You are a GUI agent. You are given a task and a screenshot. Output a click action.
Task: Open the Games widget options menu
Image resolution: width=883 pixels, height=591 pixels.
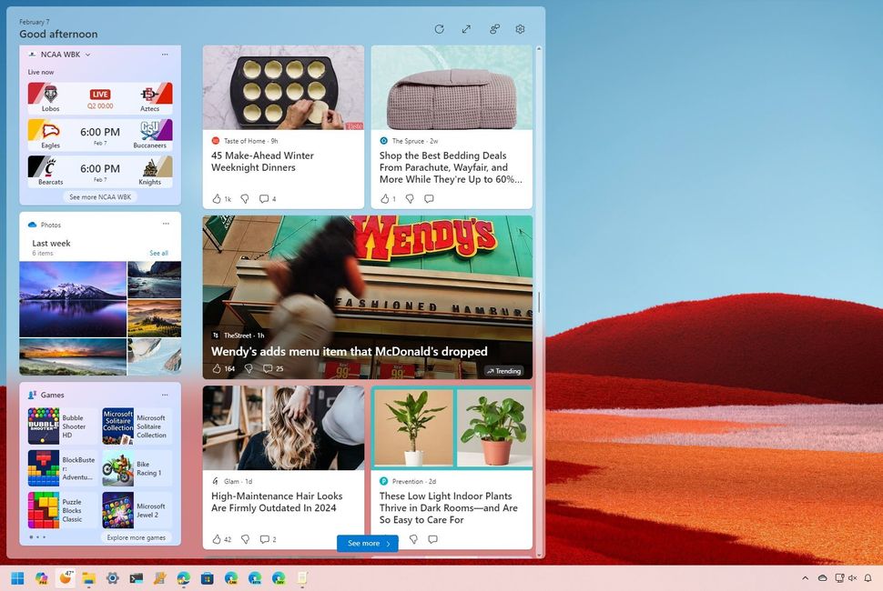pyautogui.click(x=166, y=394)
